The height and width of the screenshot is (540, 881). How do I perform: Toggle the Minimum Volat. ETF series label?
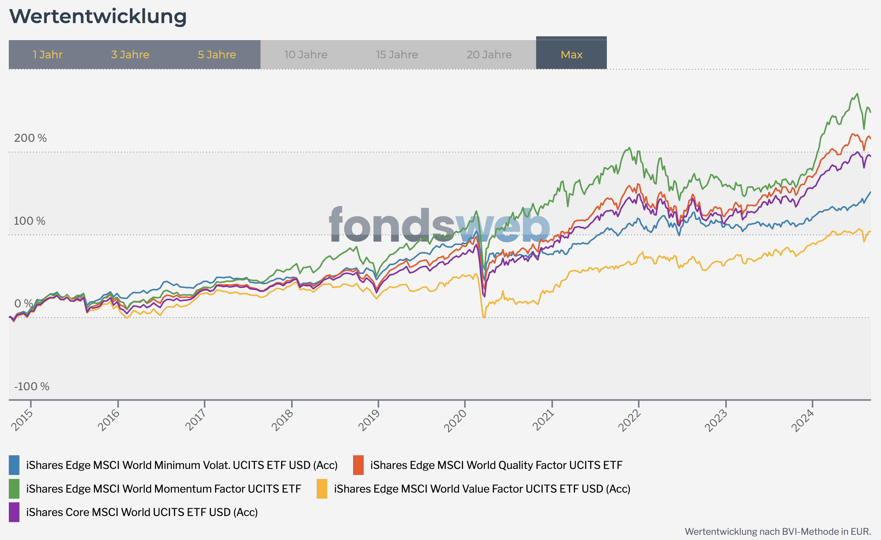[182, 465]
